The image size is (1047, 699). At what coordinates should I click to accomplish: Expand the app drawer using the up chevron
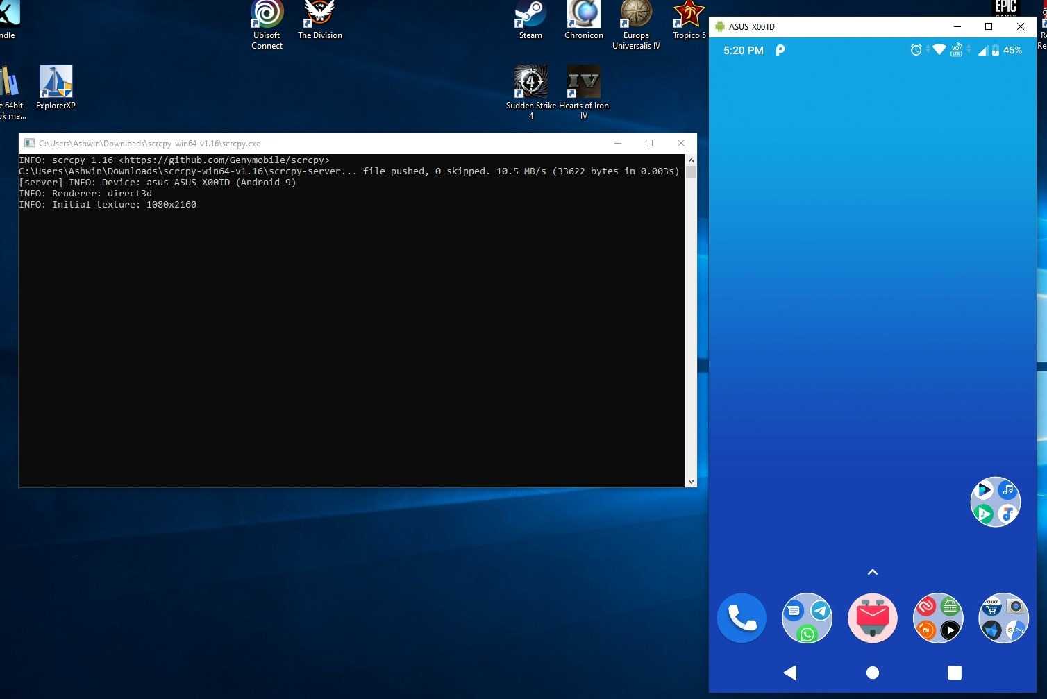tap(873, 572)
